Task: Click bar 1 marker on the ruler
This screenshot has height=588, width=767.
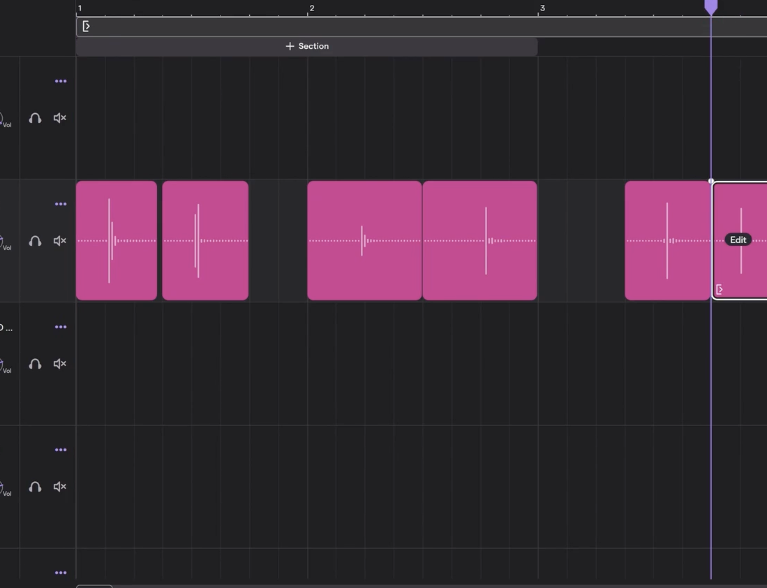Action: (80, 8)
